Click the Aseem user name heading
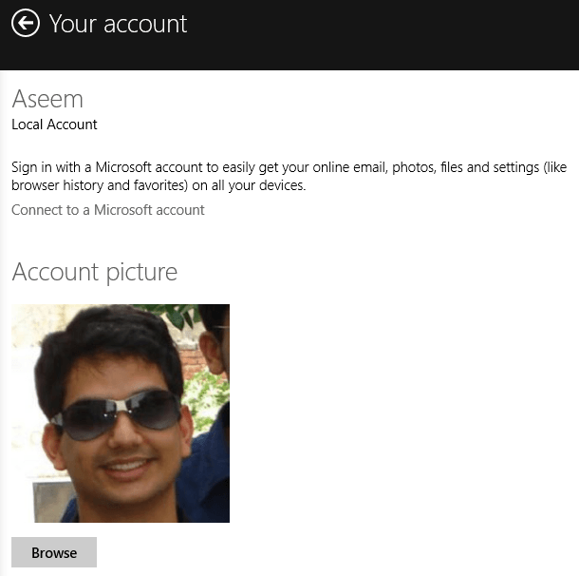Screen dimensions: 579x576 point(47,99)
